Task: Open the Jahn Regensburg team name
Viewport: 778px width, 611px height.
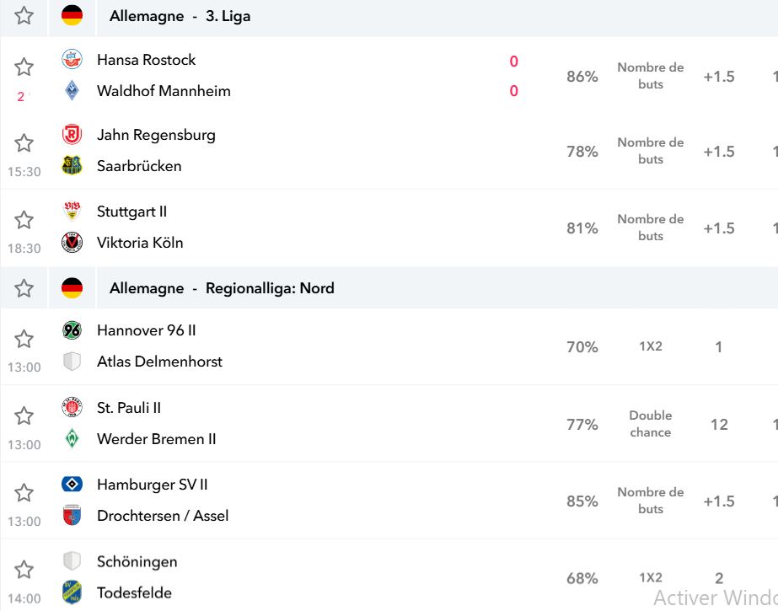Action: coord(156,135)
